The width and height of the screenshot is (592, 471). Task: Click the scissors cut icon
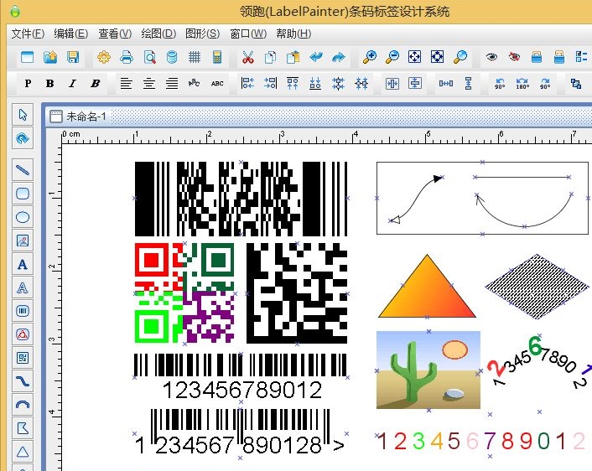[247, 57]
